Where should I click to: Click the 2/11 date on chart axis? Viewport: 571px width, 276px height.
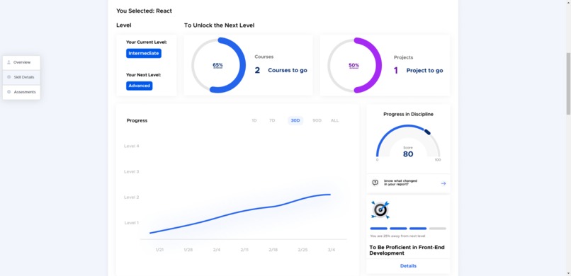[x=244, y=250]
